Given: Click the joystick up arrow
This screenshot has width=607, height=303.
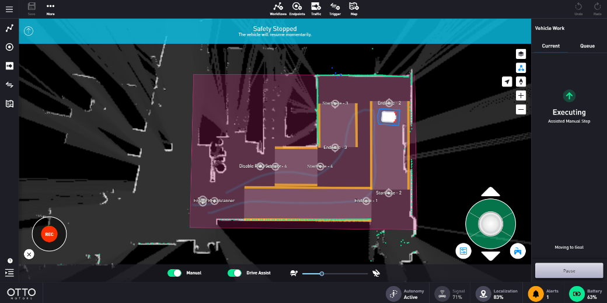Looking at the screenshot, I should pos(490,192).
